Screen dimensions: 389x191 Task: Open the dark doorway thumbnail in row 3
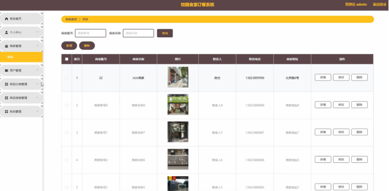(x=178, y=132)
